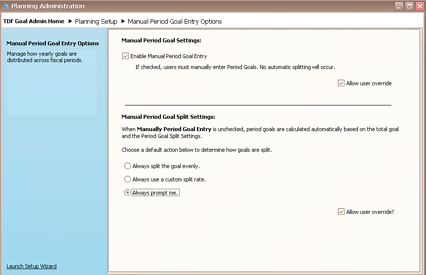426x275 pixels.
Task: Click Manual Period Goal Entry Options breadcrumb
Action: pos(175,21)
